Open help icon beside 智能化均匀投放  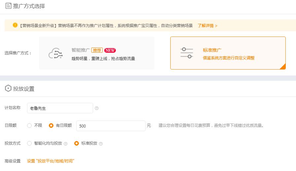66,144
